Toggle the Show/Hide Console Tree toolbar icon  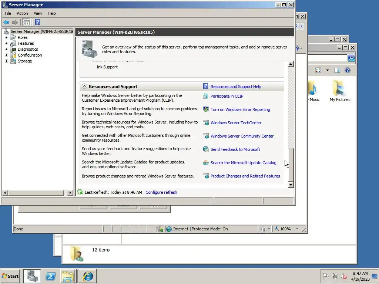[27, 23]
